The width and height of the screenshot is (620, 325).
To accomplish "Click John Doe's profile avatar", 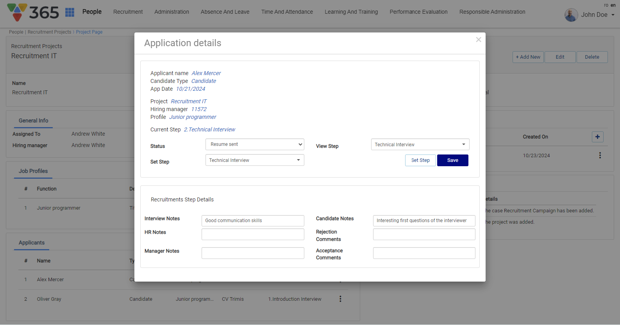I will pyautogui.click(x=571, y=15).
